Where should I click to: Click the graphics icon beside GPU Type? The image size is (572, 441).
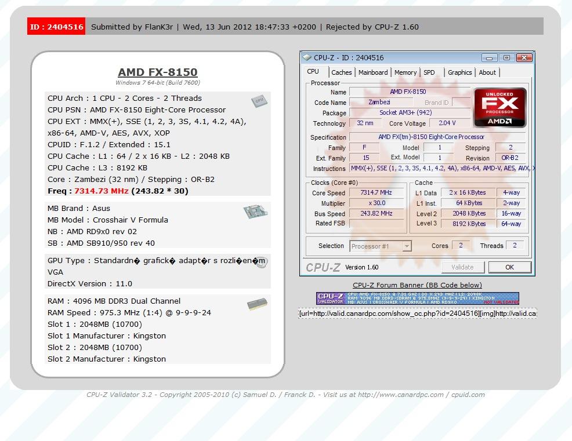pyautogui.click(x=261, y=263)
